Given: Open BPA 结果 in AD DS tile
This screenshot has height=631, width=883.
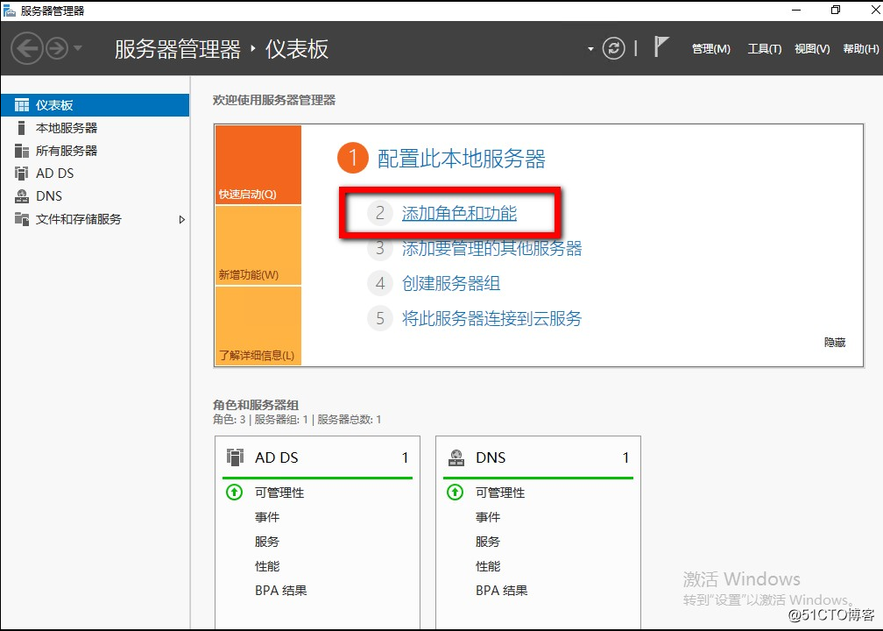Looking at the screenshot, I should (280, 591).
